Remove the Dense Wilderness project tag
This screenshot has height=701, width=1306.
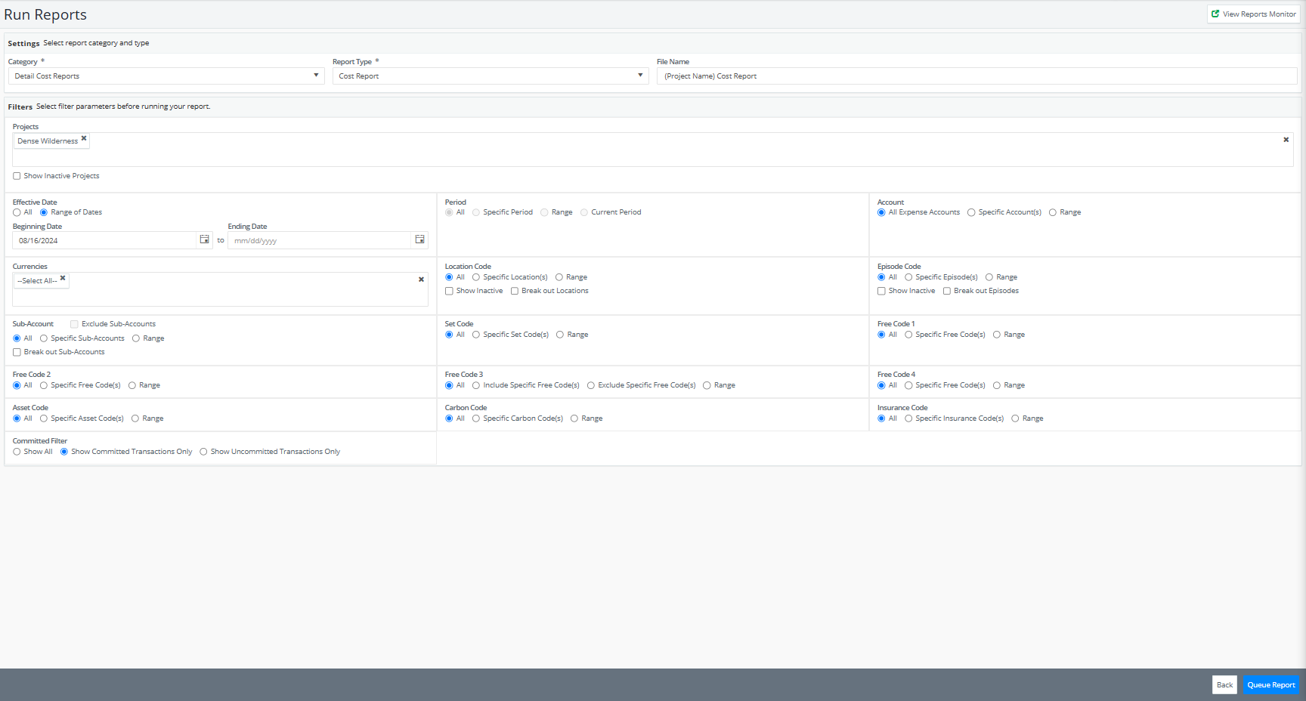[x=84, y=138]
